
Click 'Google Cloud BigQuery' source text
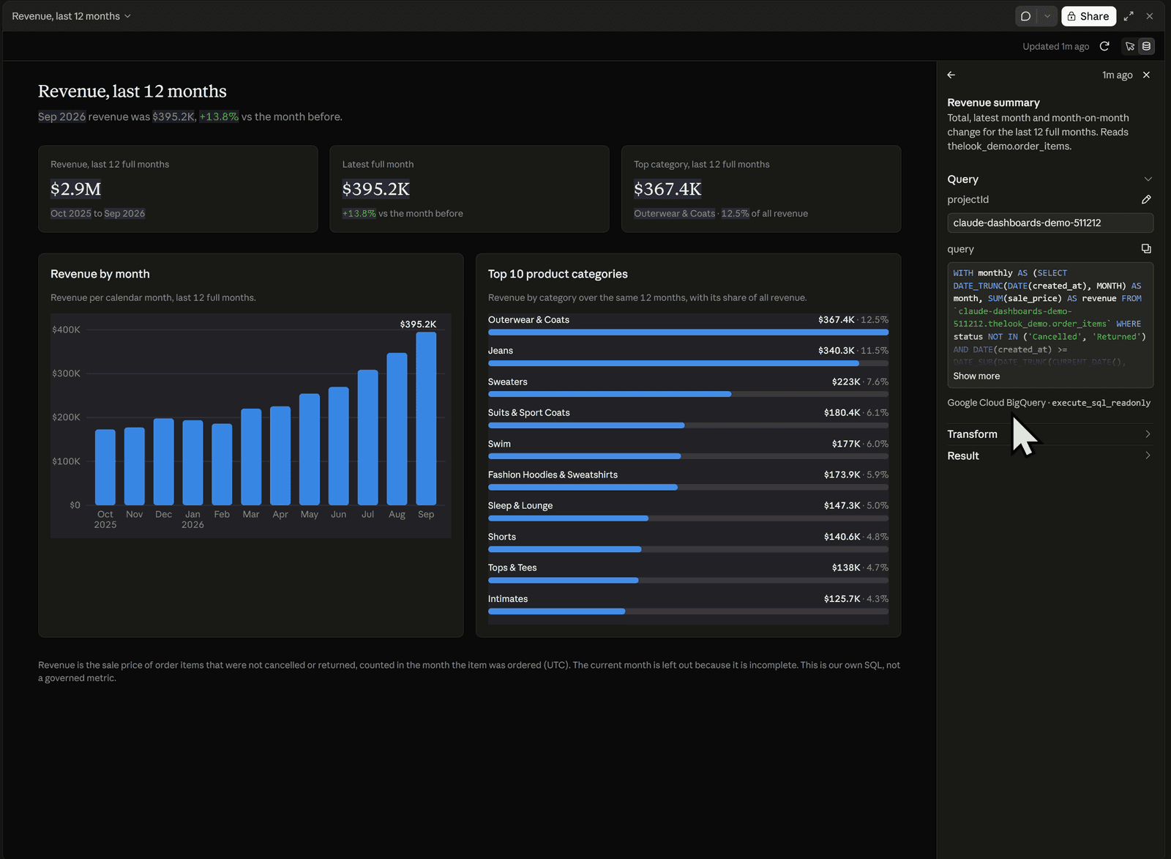[996, 403]
